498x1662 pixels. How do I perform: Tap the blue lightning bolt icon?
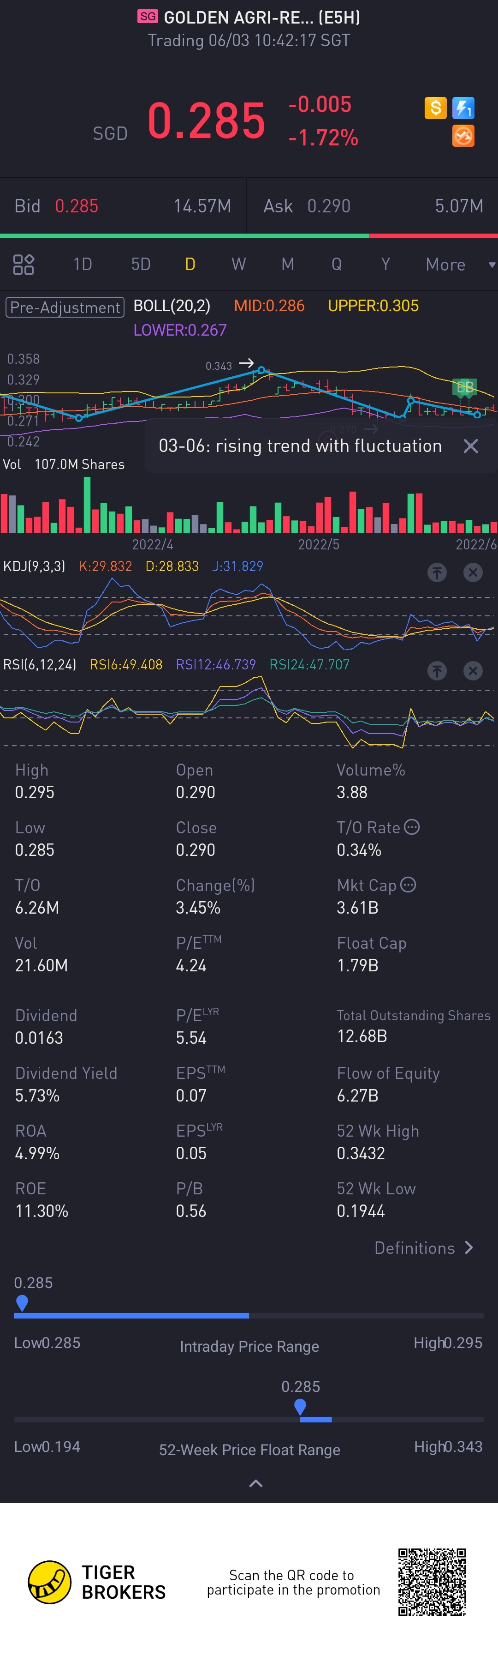coord(463,108)
